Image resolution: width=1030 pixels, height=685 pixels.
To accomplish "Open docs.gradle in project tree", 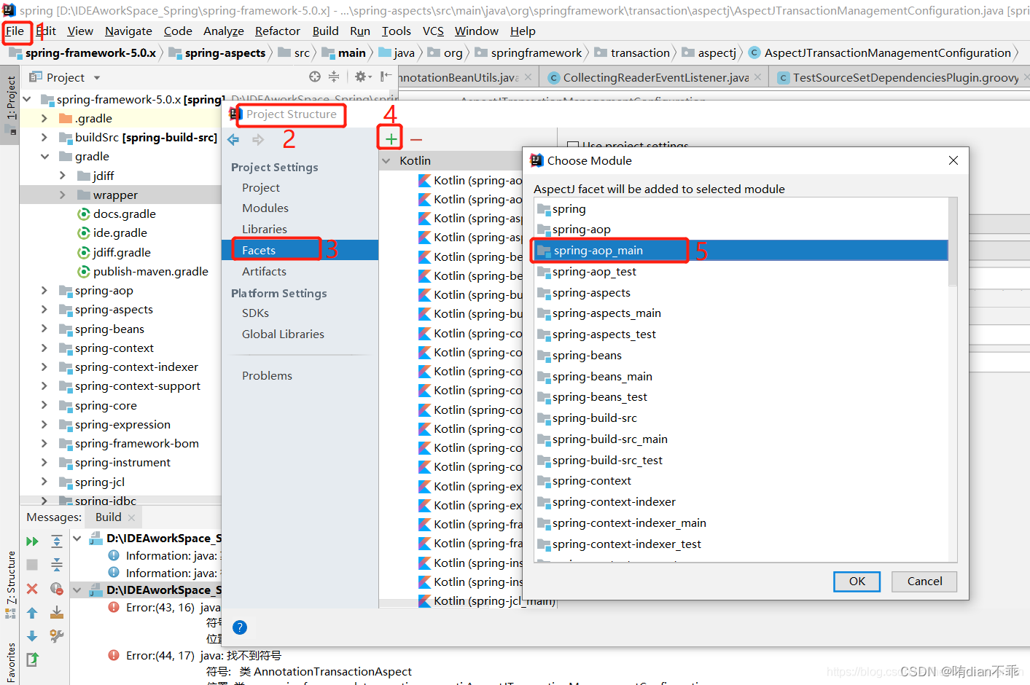I will pyautogui.click(x=124, y=214).
